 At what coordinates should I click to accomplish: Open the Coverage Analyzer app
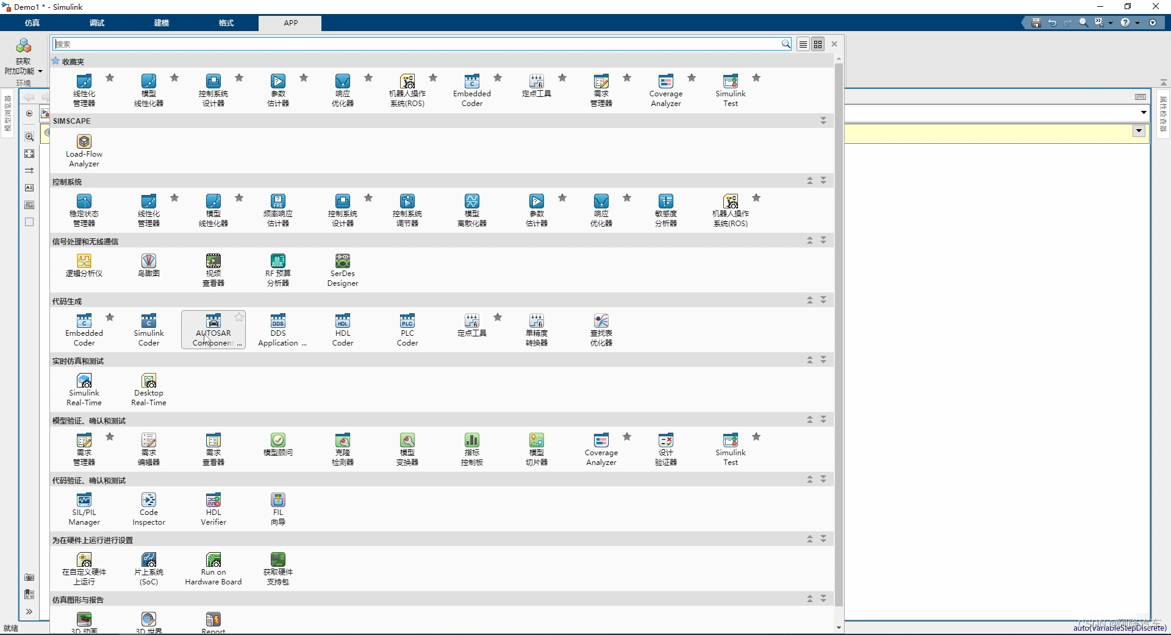665,90
